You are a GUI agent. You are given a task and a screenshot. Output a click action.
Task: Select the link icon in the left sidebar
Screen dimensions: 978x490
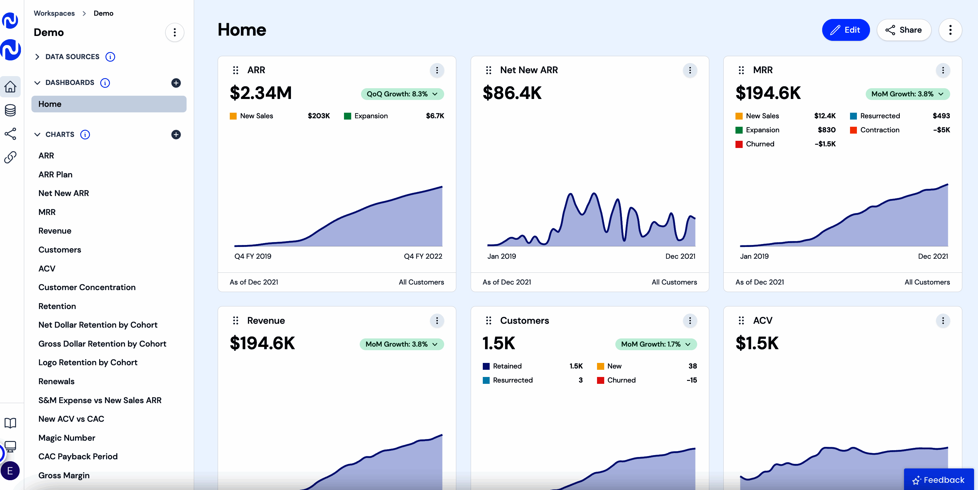[x=10, y=157]
